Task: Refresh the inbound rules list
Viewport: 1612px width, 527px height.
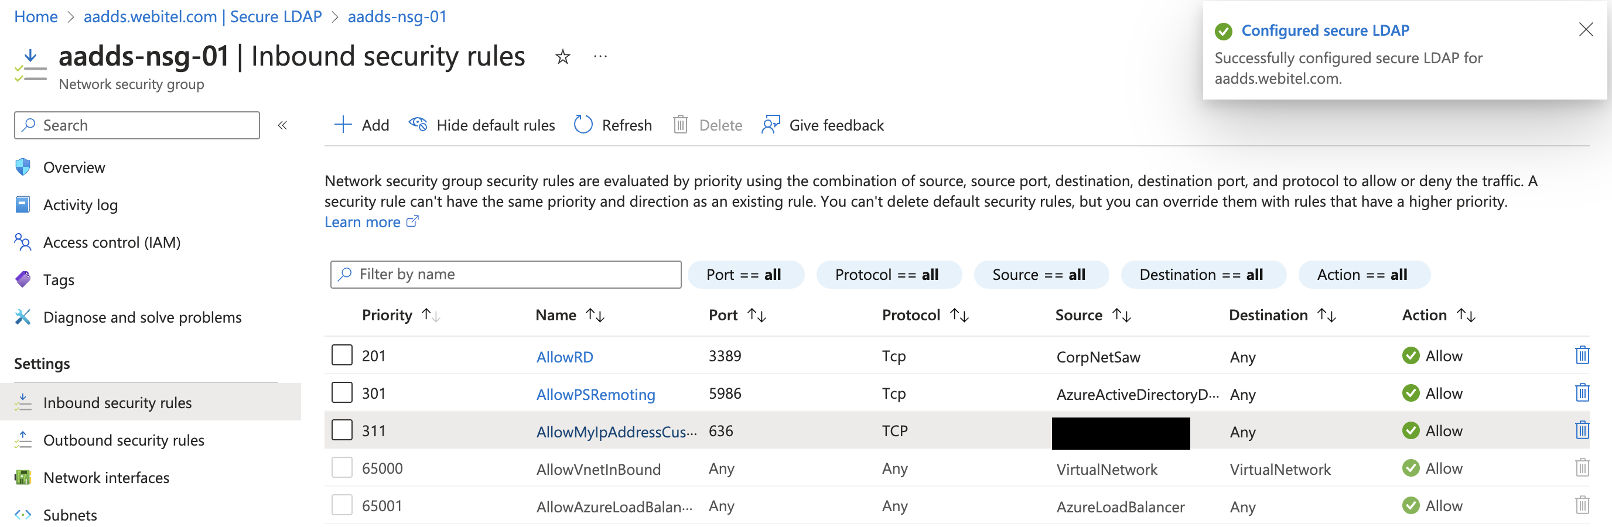Action: [x=613, y=125]
